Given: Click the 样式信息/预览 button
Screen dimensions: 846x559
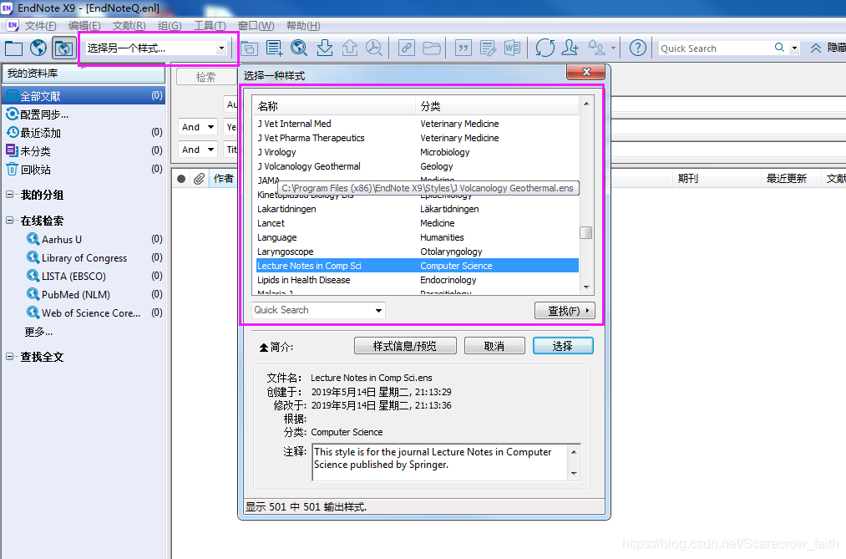Looking at the screenshot, I should (405, 346).
